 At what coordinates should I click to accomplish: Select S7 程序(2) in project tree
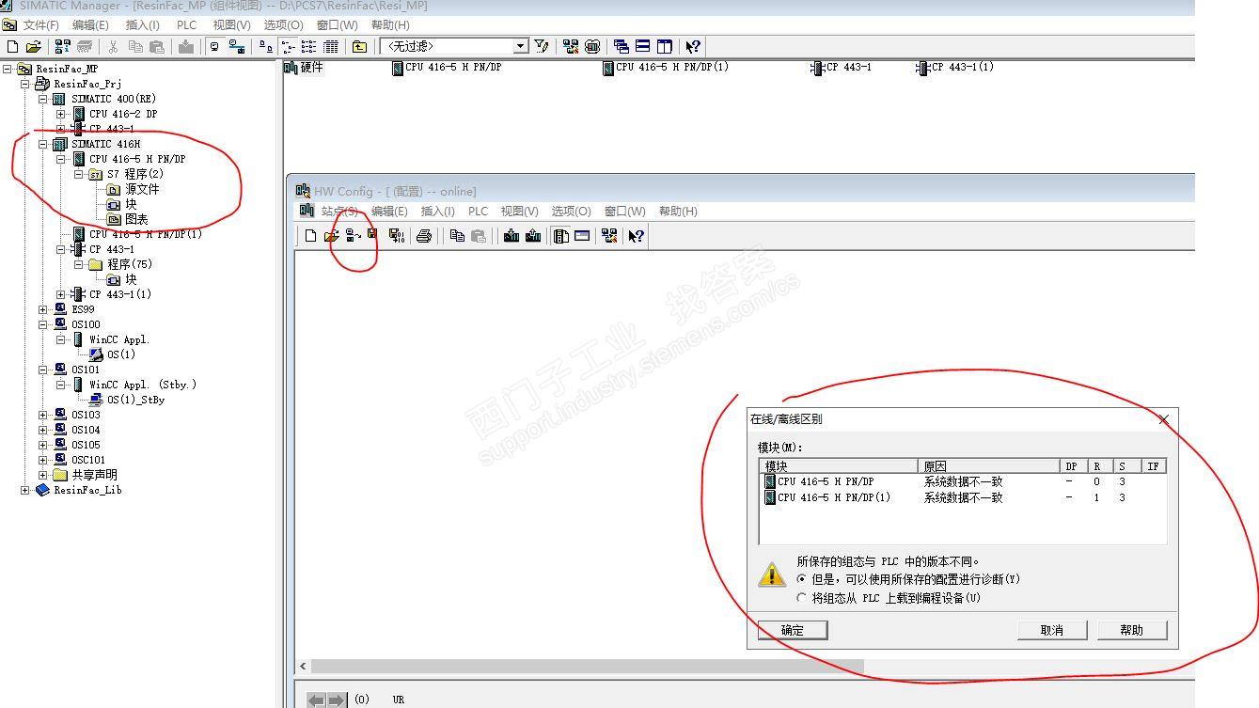(134, 174)
